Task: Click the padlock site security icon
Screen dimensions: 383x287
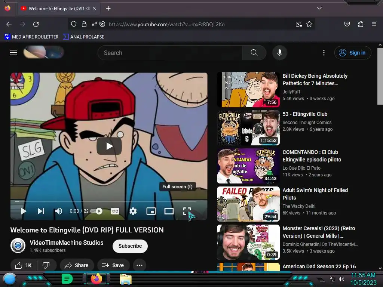Action: coord(84,24)
